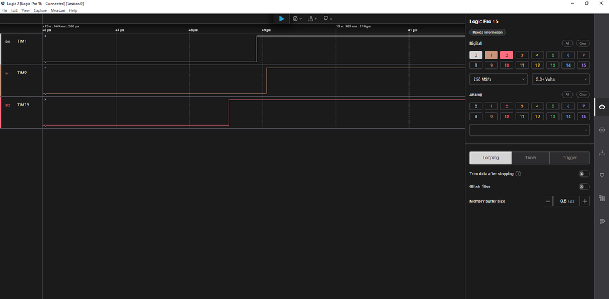Viewport: 609px width, 299px height.
Task: Switch to Trigger capture mode tab
Action: pyautogui.click(x=570, y=158)
